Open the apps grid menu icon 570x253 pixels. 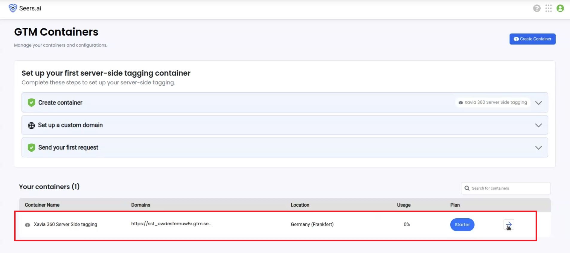pyautogui.click(x=548, y=8)
